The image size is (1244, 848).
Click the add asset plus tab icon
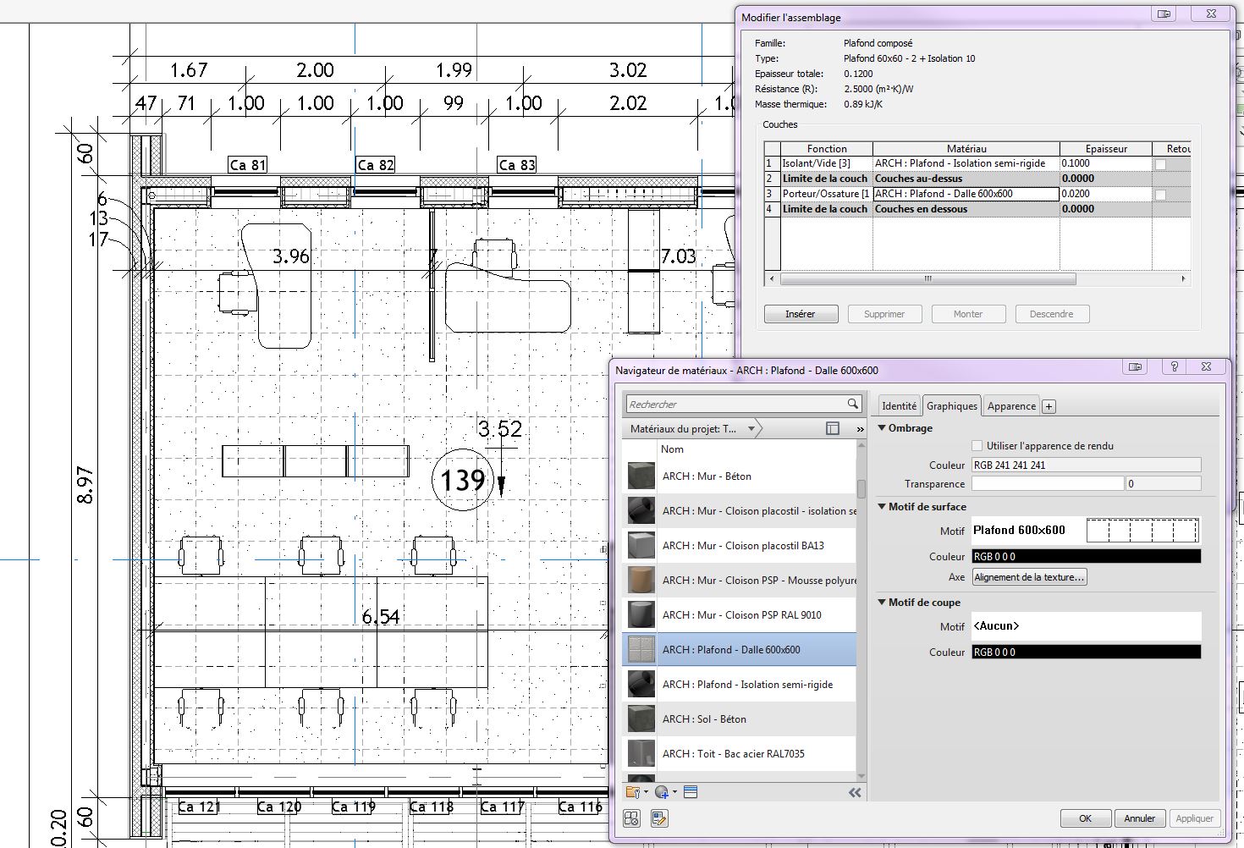(1049, 406)
